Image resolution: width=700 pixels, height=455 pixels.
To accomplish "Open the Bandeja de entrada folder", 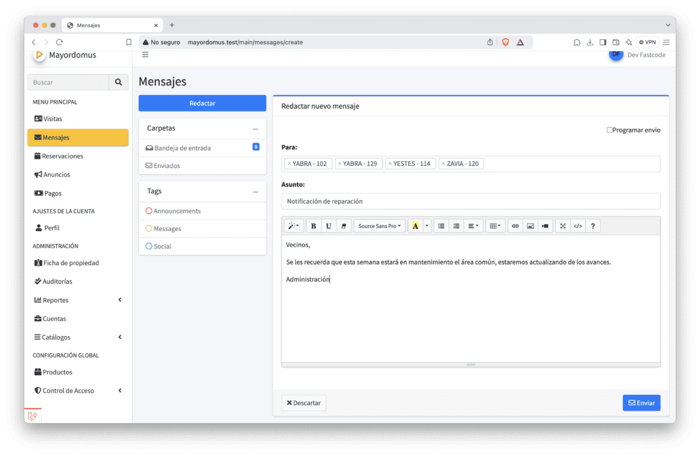I will click(x=182, y=148).
